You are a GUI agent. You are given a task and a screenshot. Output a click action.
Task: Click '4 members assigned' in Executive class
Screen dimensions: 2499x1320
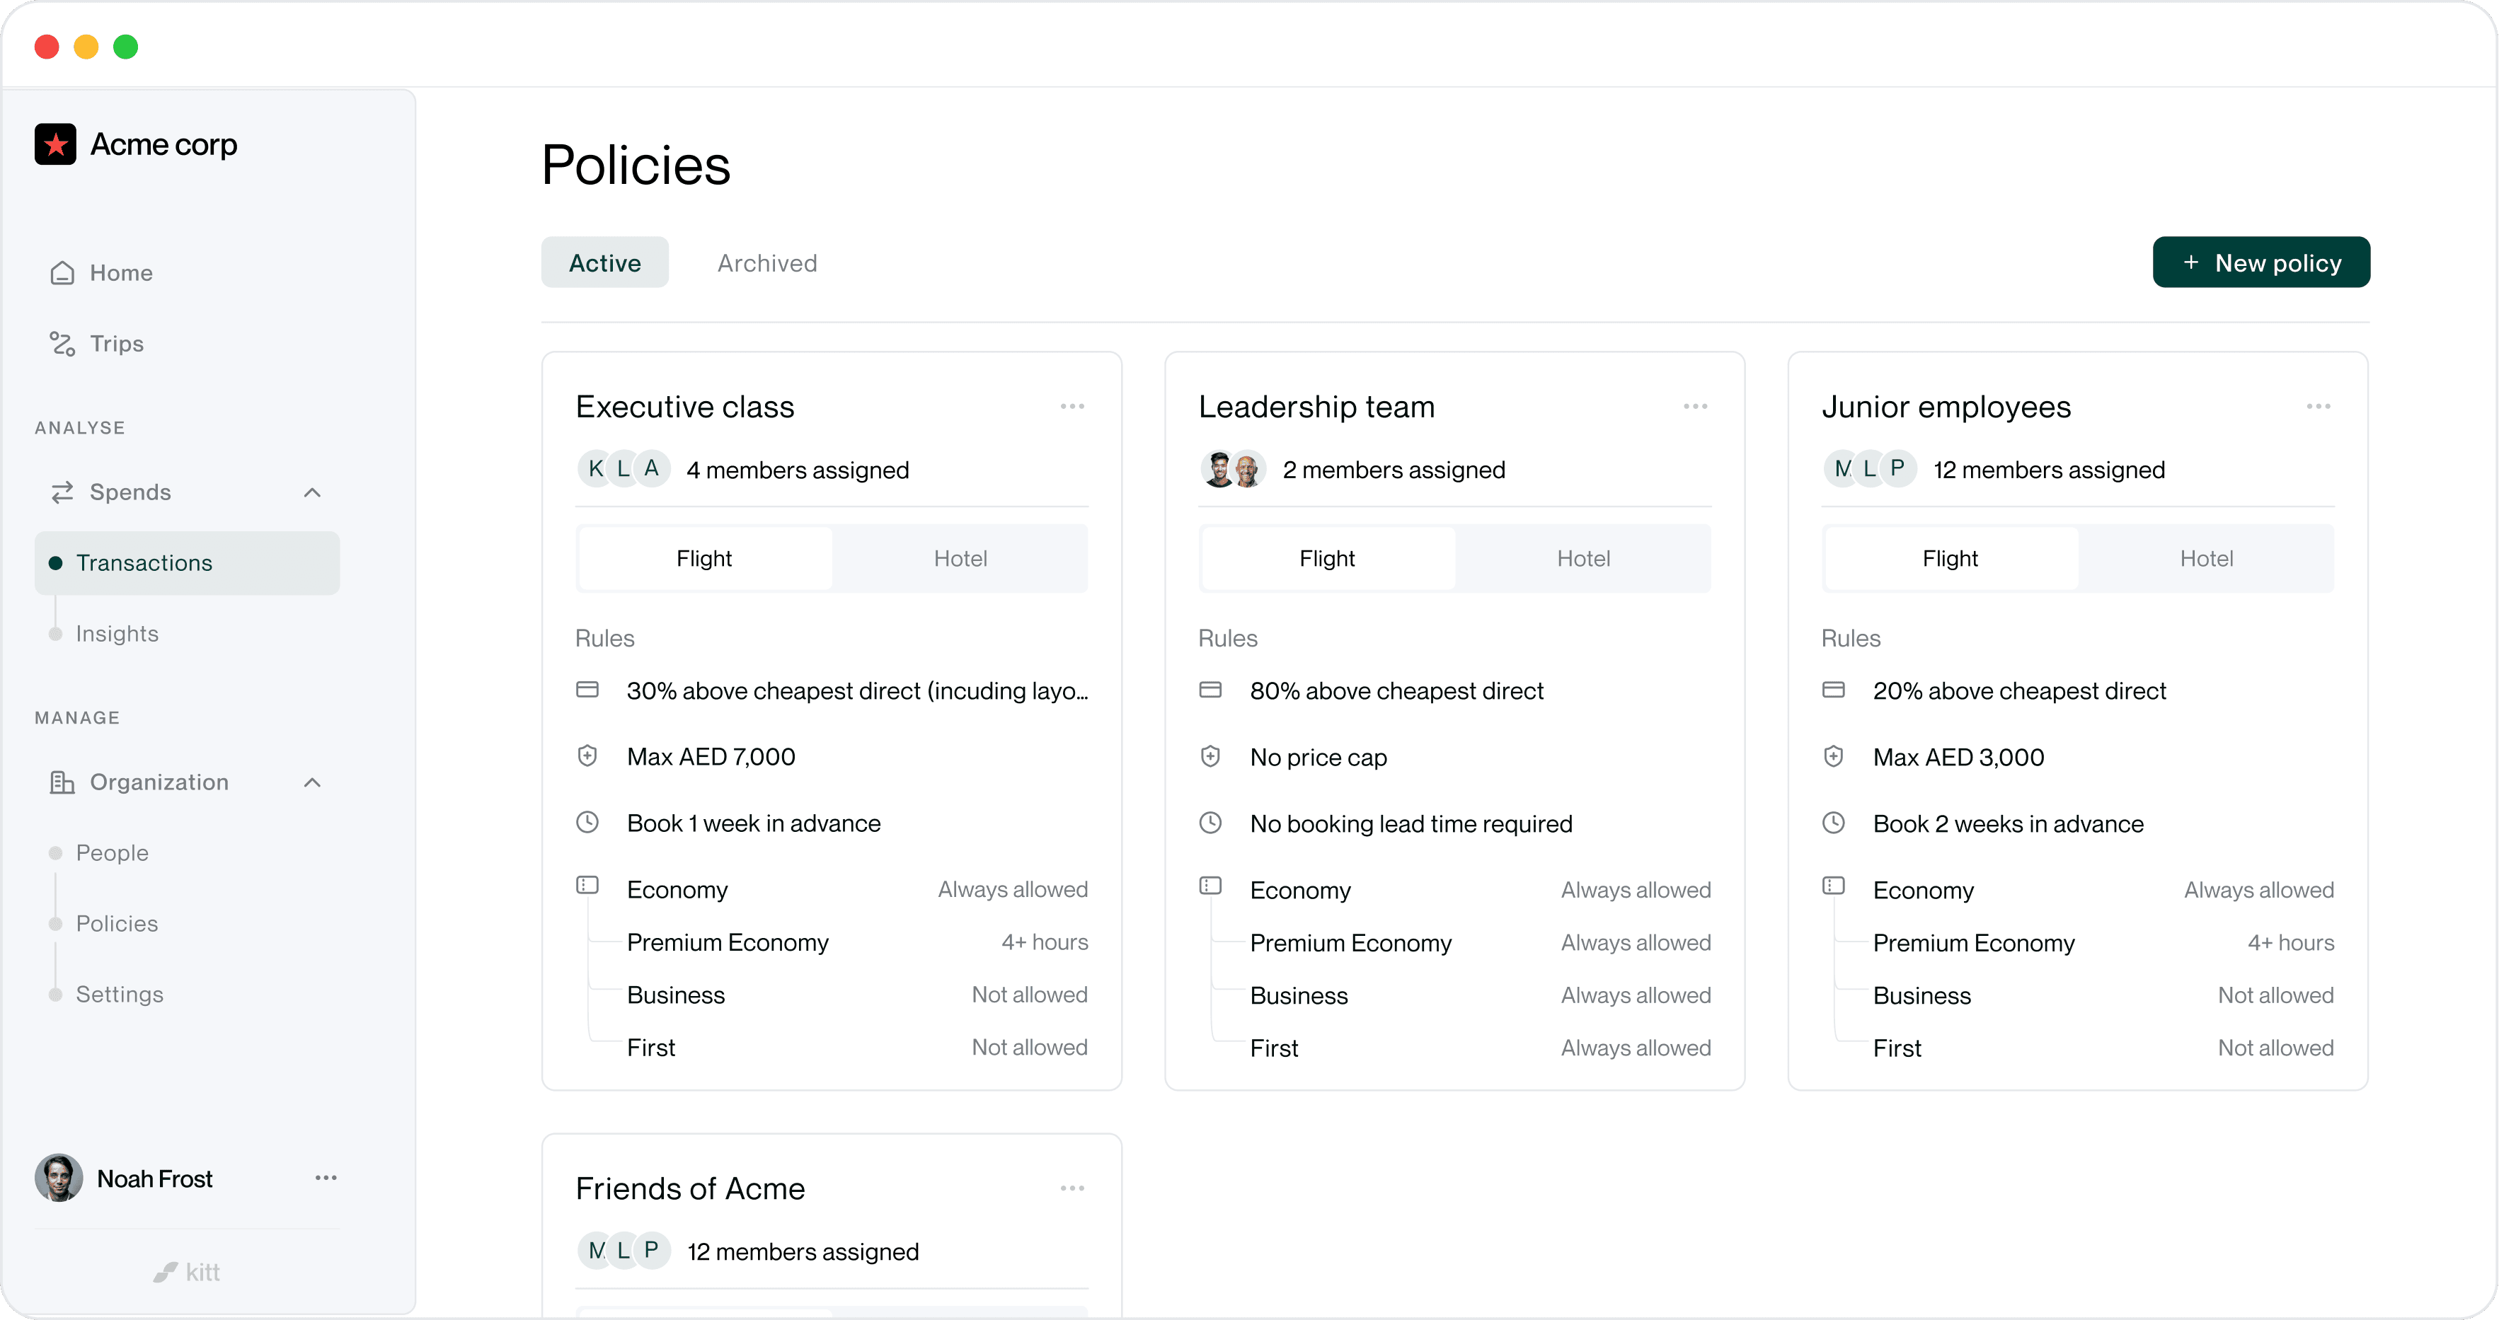click(x=798, y=470)
